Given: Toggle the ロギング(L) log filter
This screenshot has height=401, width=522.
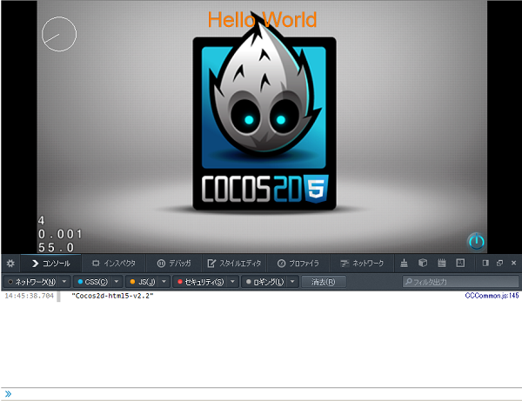Looking at the screenshot, I should tap(265, 282).
